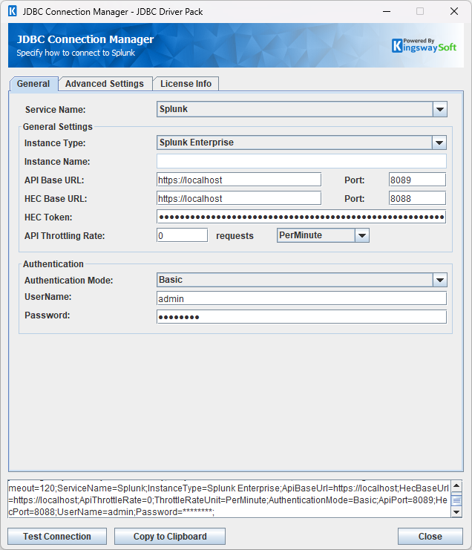Click the KingswaySoft logo in the banner
The width and height of the screenshot is (472, 550).
point(424,45)
